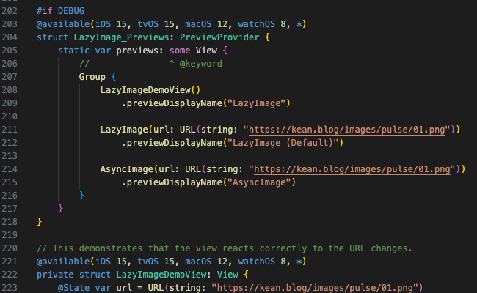Click 'previews' variable on line 205
The width and height of the screenshot is (477, 293).
click(x=137, y=51)
